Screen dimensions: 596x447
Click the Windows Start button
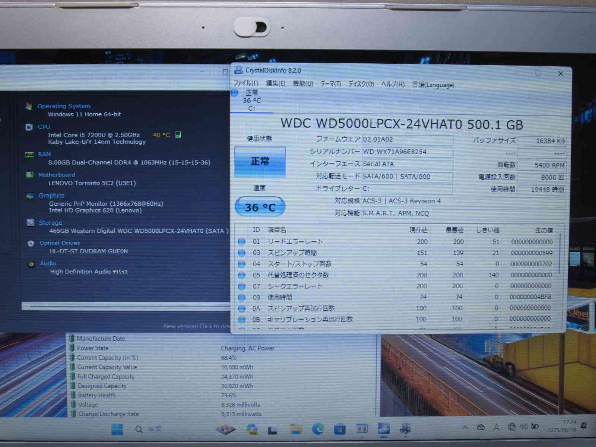[117, 429]
